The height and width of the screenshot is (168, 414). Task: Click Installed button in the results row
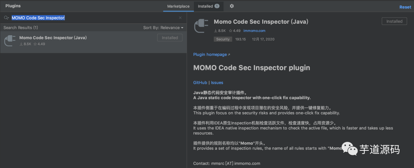170,38
